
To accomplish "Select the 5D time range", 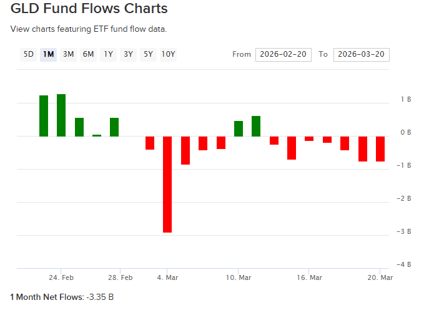I will coord(29,54).
